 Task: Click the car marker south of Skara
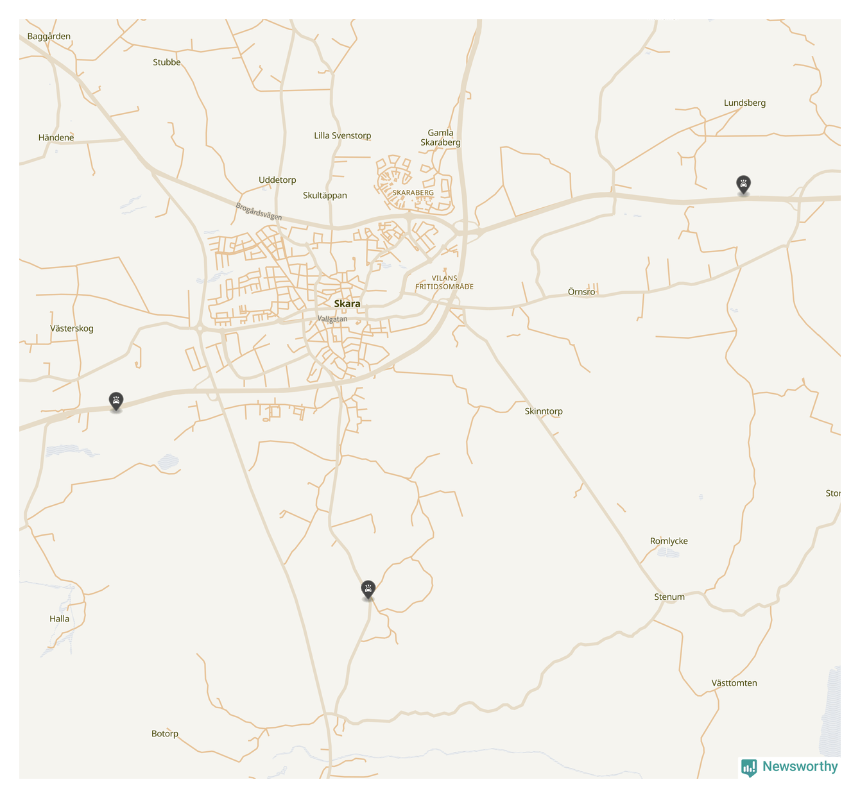(368, 589)
